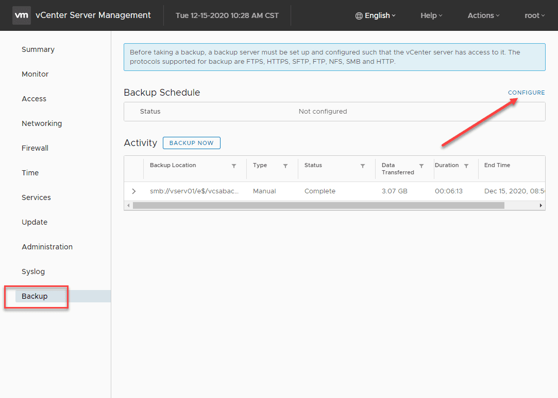Image resolution: width=558 pixels, height=398 pixels.
Task: Click the Type column header
Action: click(260, 165)
